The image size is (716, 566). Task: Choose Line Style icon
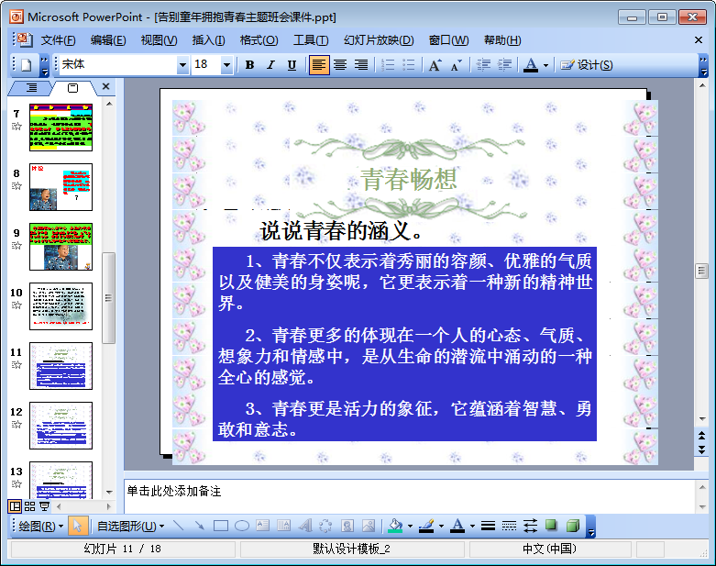488,527
